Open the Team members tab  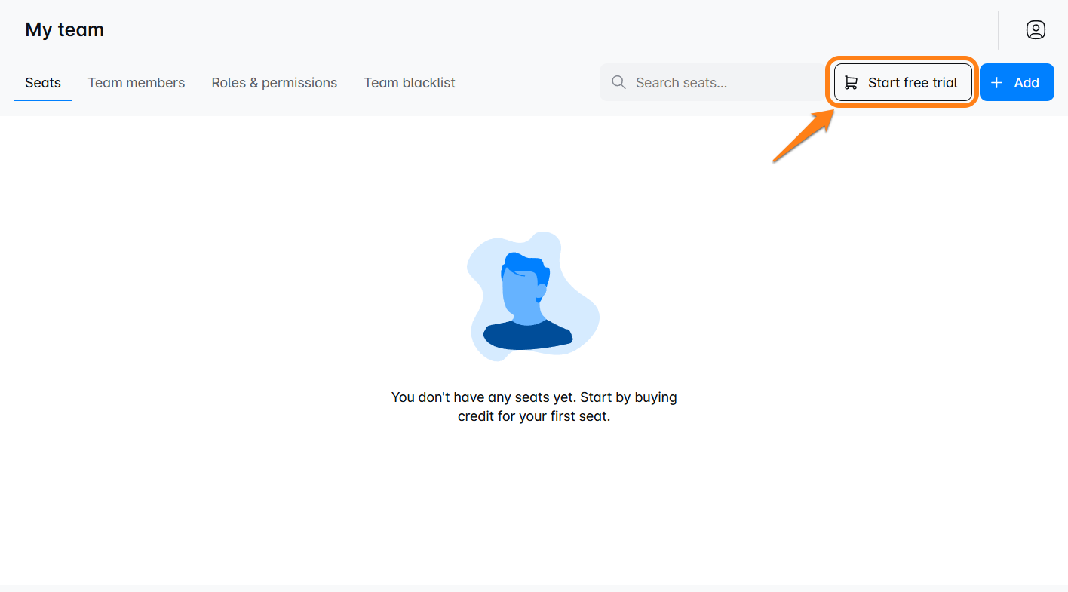tap(137, 83)
